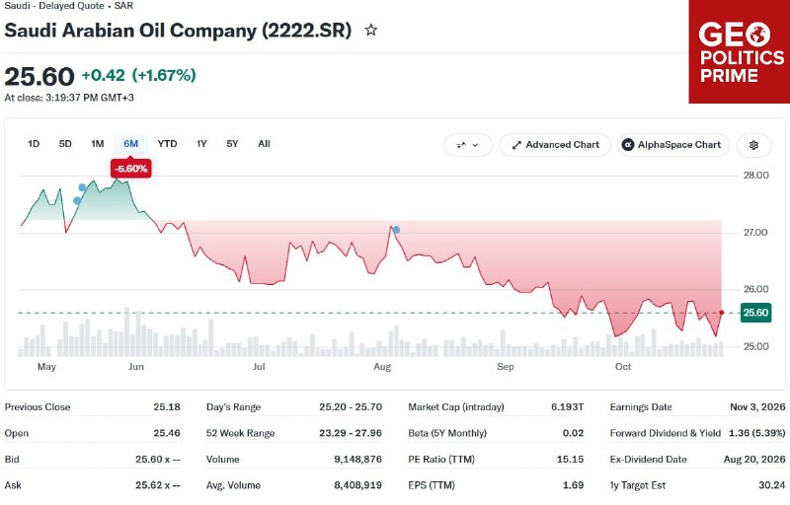The height and width of the screenshot is (505, 790).
Task: Add 2222.SR to watchlist with star icon
Action: click(371, 31)
